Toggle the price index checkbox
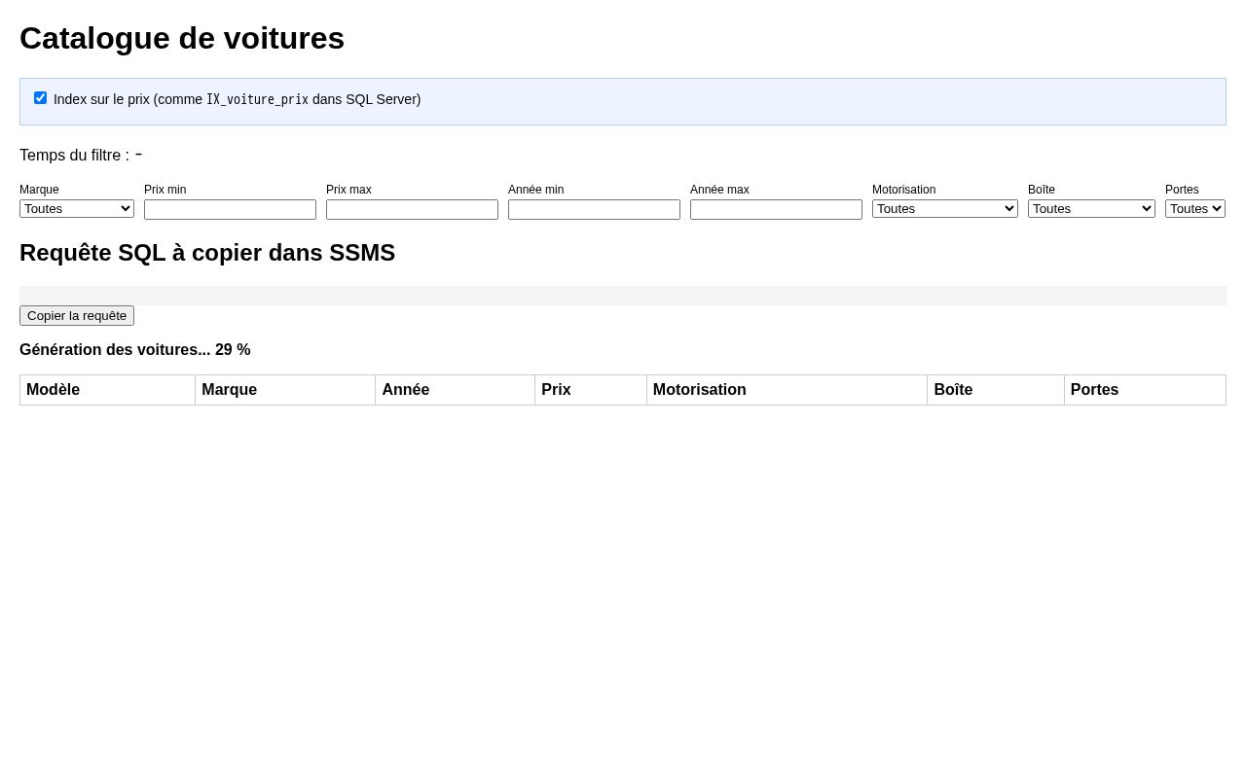The height and width of the screenshot is (778, 1246). (40, 98)
